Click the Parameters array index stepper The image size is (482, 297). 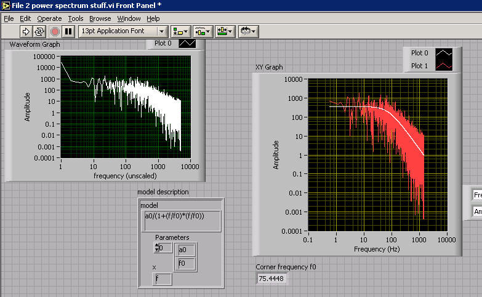pyautogui.click(x=156, y=248)
